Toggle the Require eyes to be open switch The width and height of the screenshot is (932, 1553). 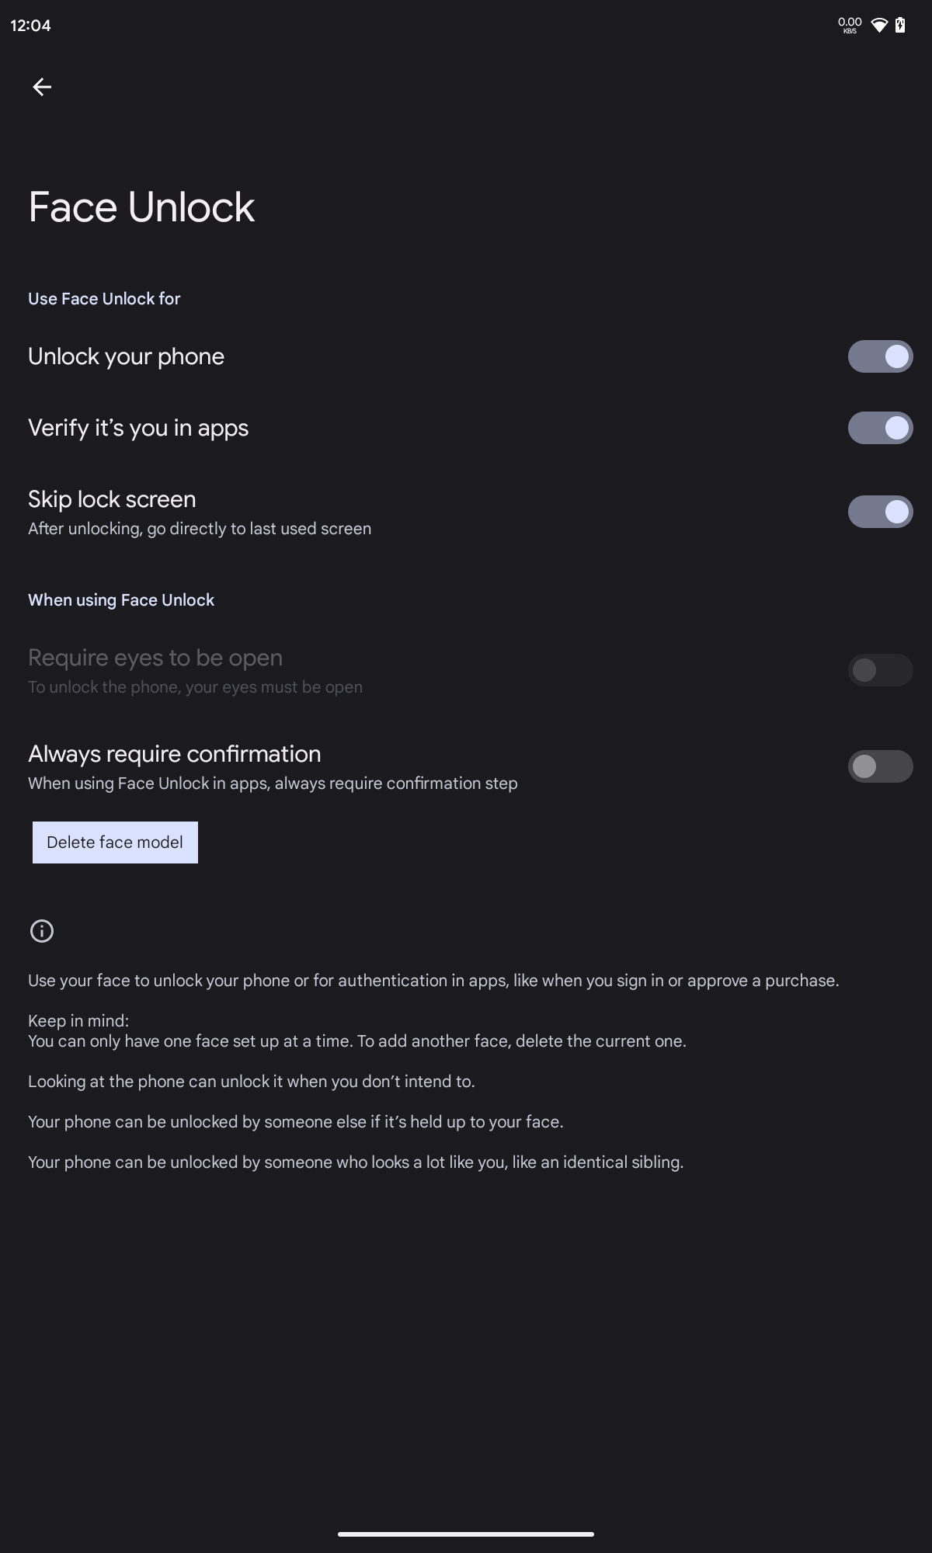[x=880, y=670]
